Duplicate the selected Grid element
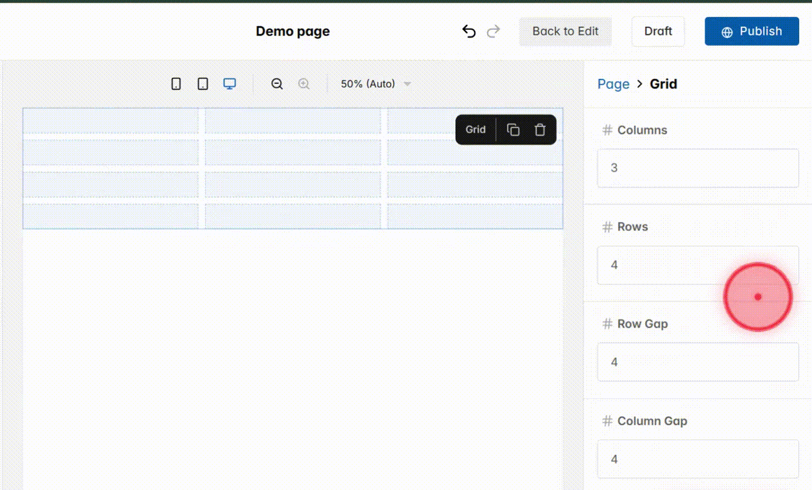Screen dimensions: 812x490 [x=513, y=130]
